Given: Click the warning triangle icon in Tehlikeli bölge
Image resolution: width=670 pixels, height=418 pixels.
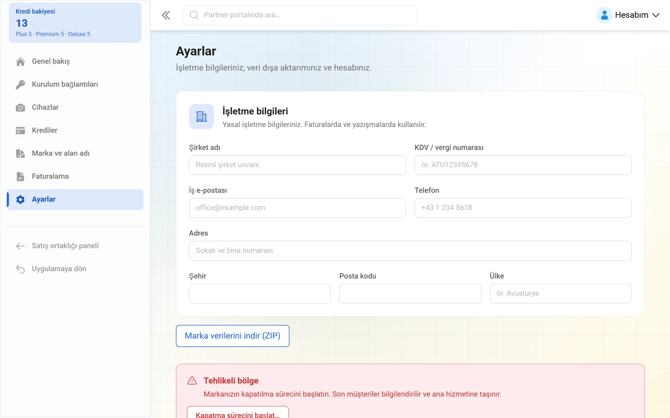Looking at the screenshot, I should tap(192, 381).
